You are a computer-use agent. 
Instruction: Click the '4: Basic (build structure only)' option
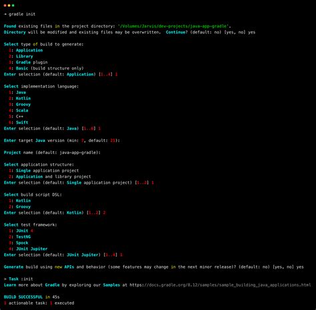46,68
